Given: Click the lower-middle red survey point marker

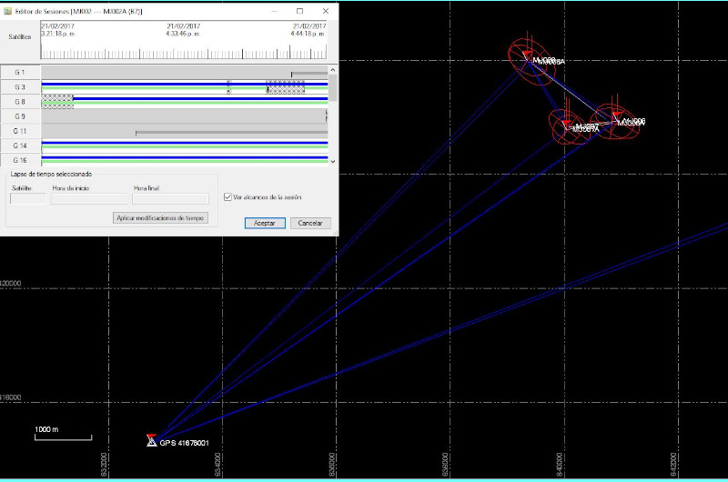Looking at the screenshot, I should (566, 125).
